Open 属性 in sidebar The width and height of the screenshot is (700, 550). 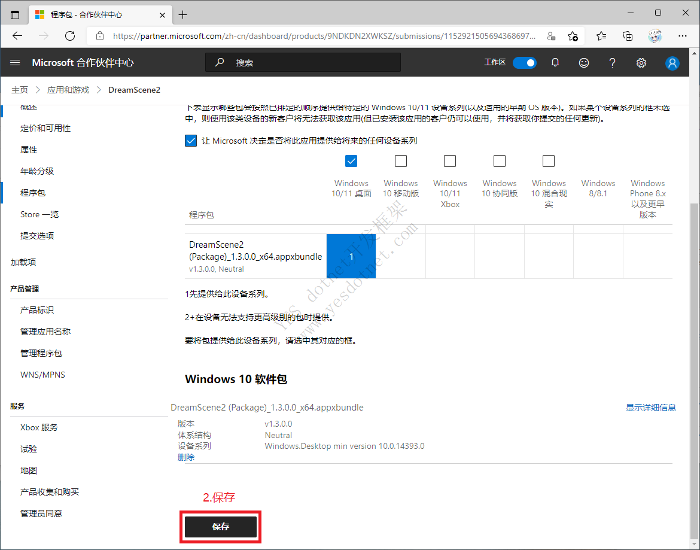coord(29,150)
